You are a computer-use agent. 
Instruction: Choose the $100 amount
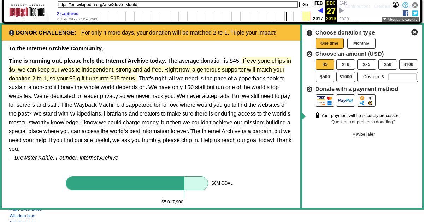408,64
